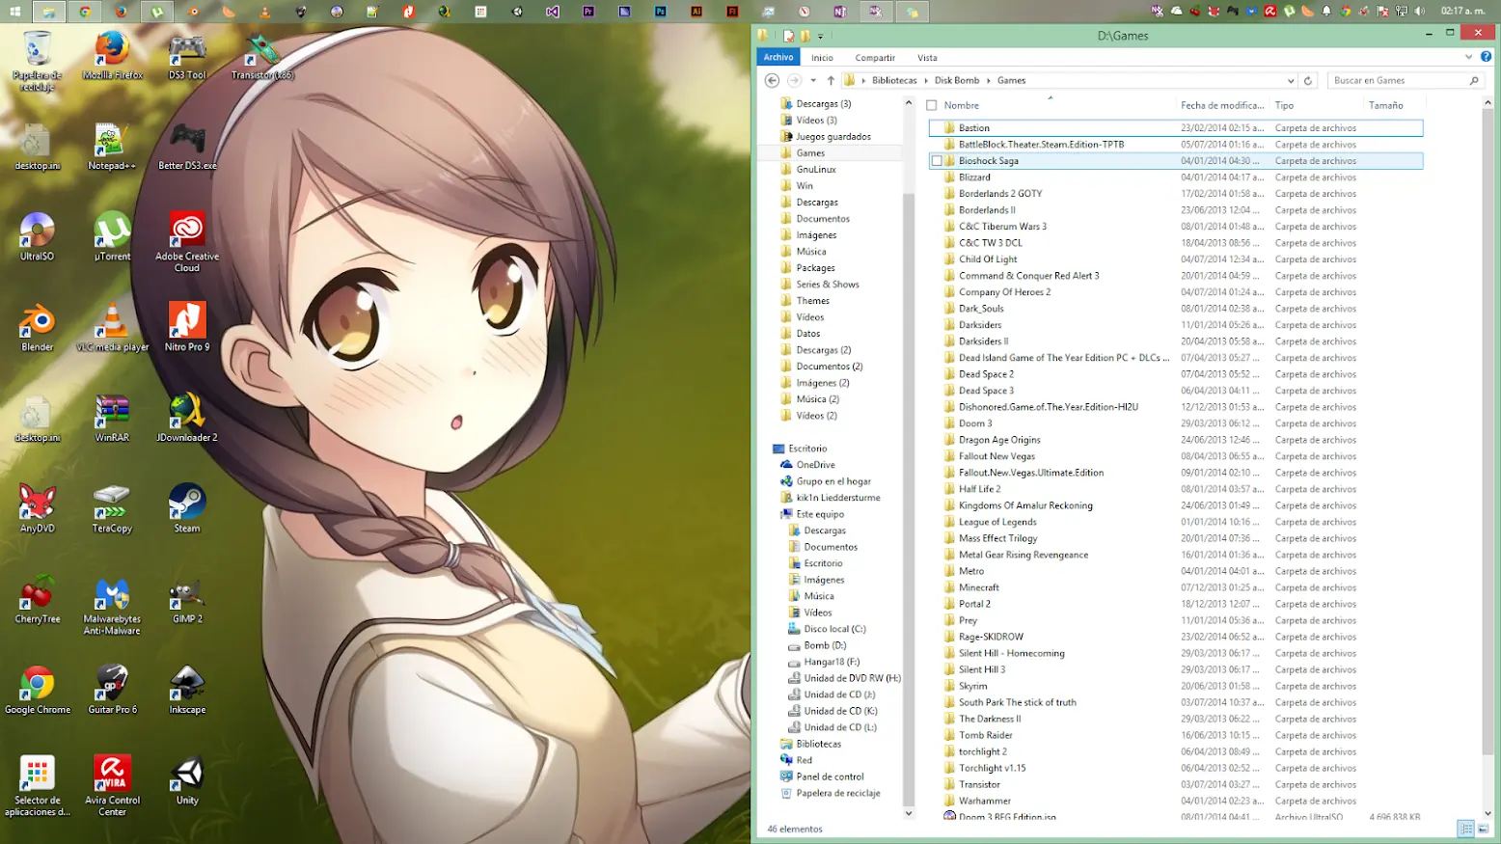1501x844 pixels.
Task: Expand path after Disk Bomb breadcrumb arrow
Action: point(989,81)
